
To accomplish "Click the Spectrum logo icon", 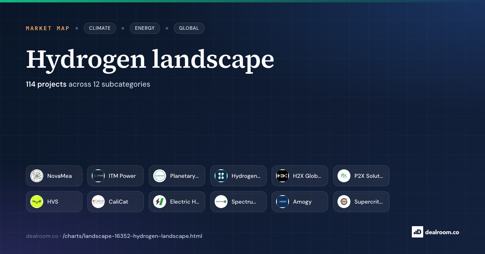I will click(x=221, y=202).
